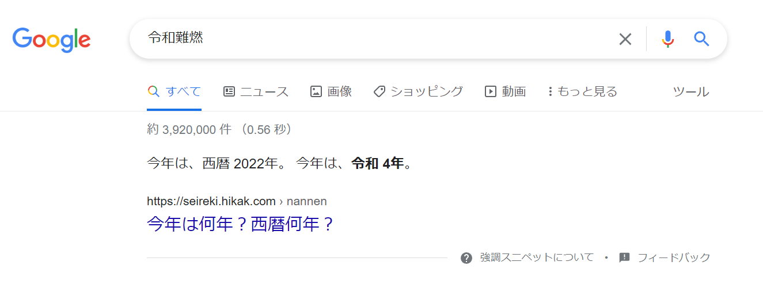Switch to the ニュース tab

[x=264, y=91]
